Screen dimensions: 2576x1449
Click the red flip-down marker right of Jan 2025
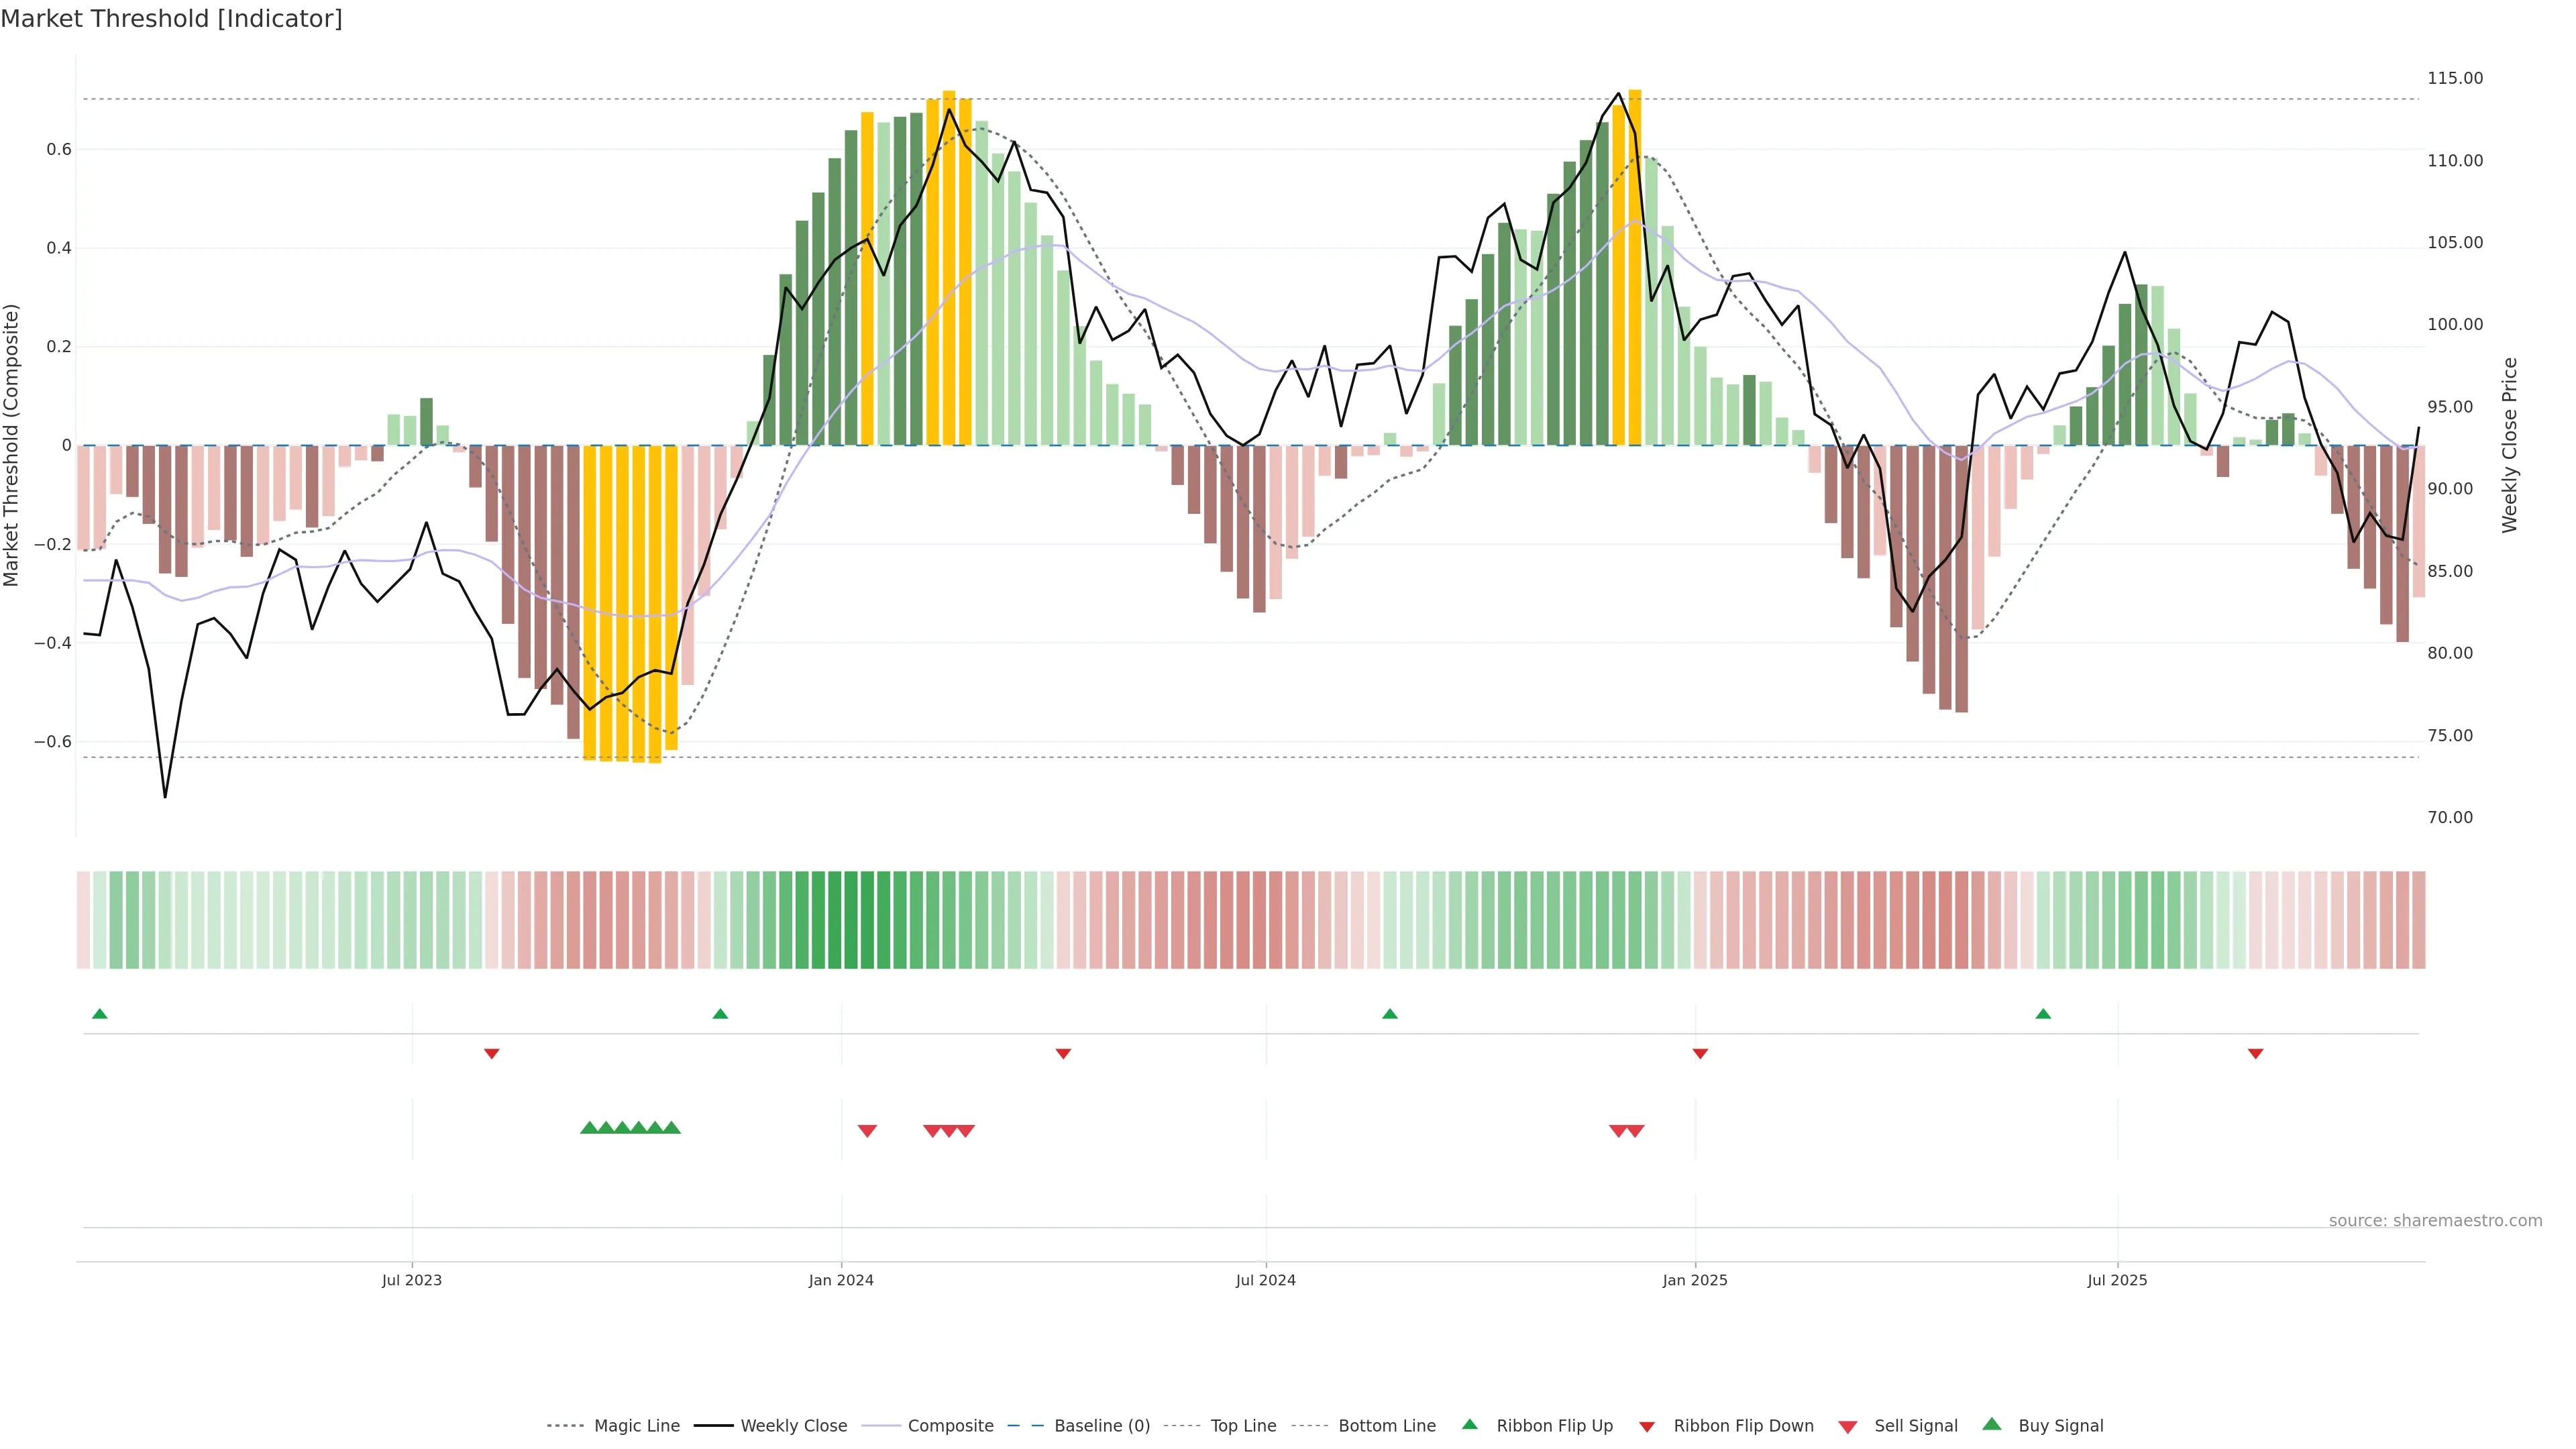(x=1700, y=1053)
